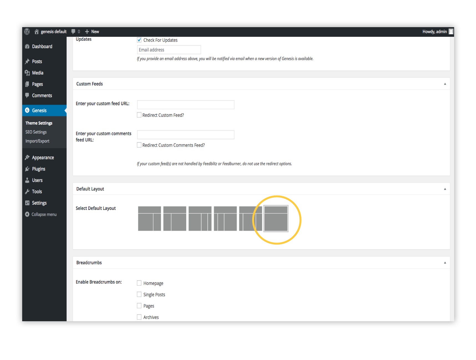Click the Custom Feeds panel title

(x=90, y=84)
